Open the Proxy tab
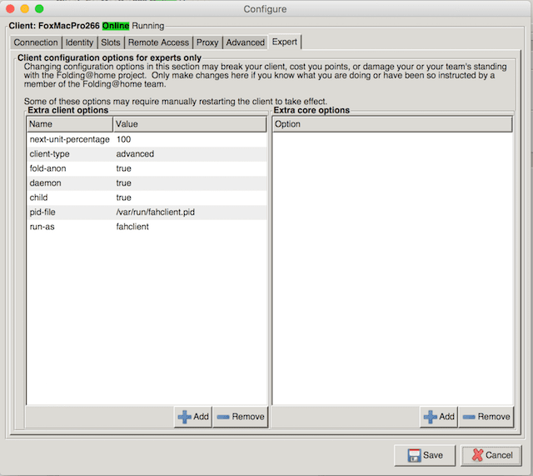The width and height of the screenshot is (533, 476). (x=207, y=43)
